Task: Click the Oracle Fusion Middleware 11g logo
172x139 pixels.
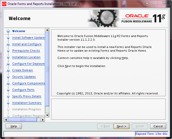Action: (x=143, y=18)
